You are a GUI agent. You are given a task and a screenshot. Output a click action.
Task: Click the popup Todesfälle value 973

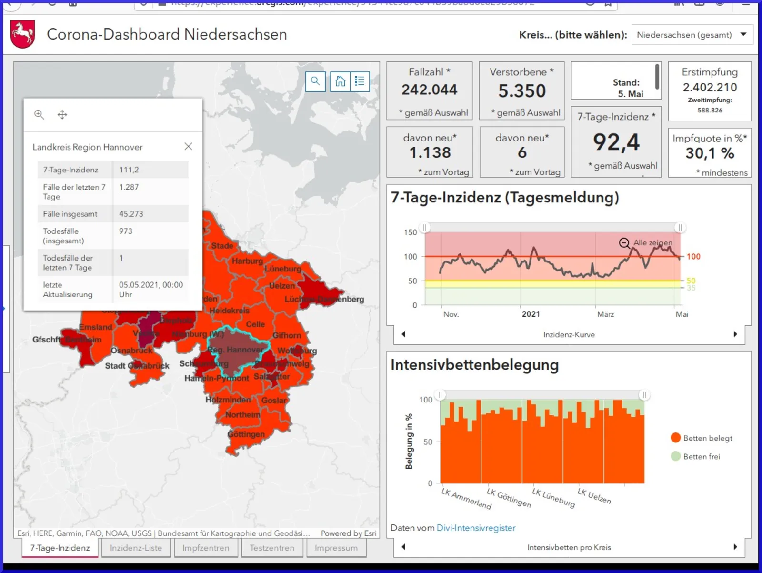[x=126, y=231]
